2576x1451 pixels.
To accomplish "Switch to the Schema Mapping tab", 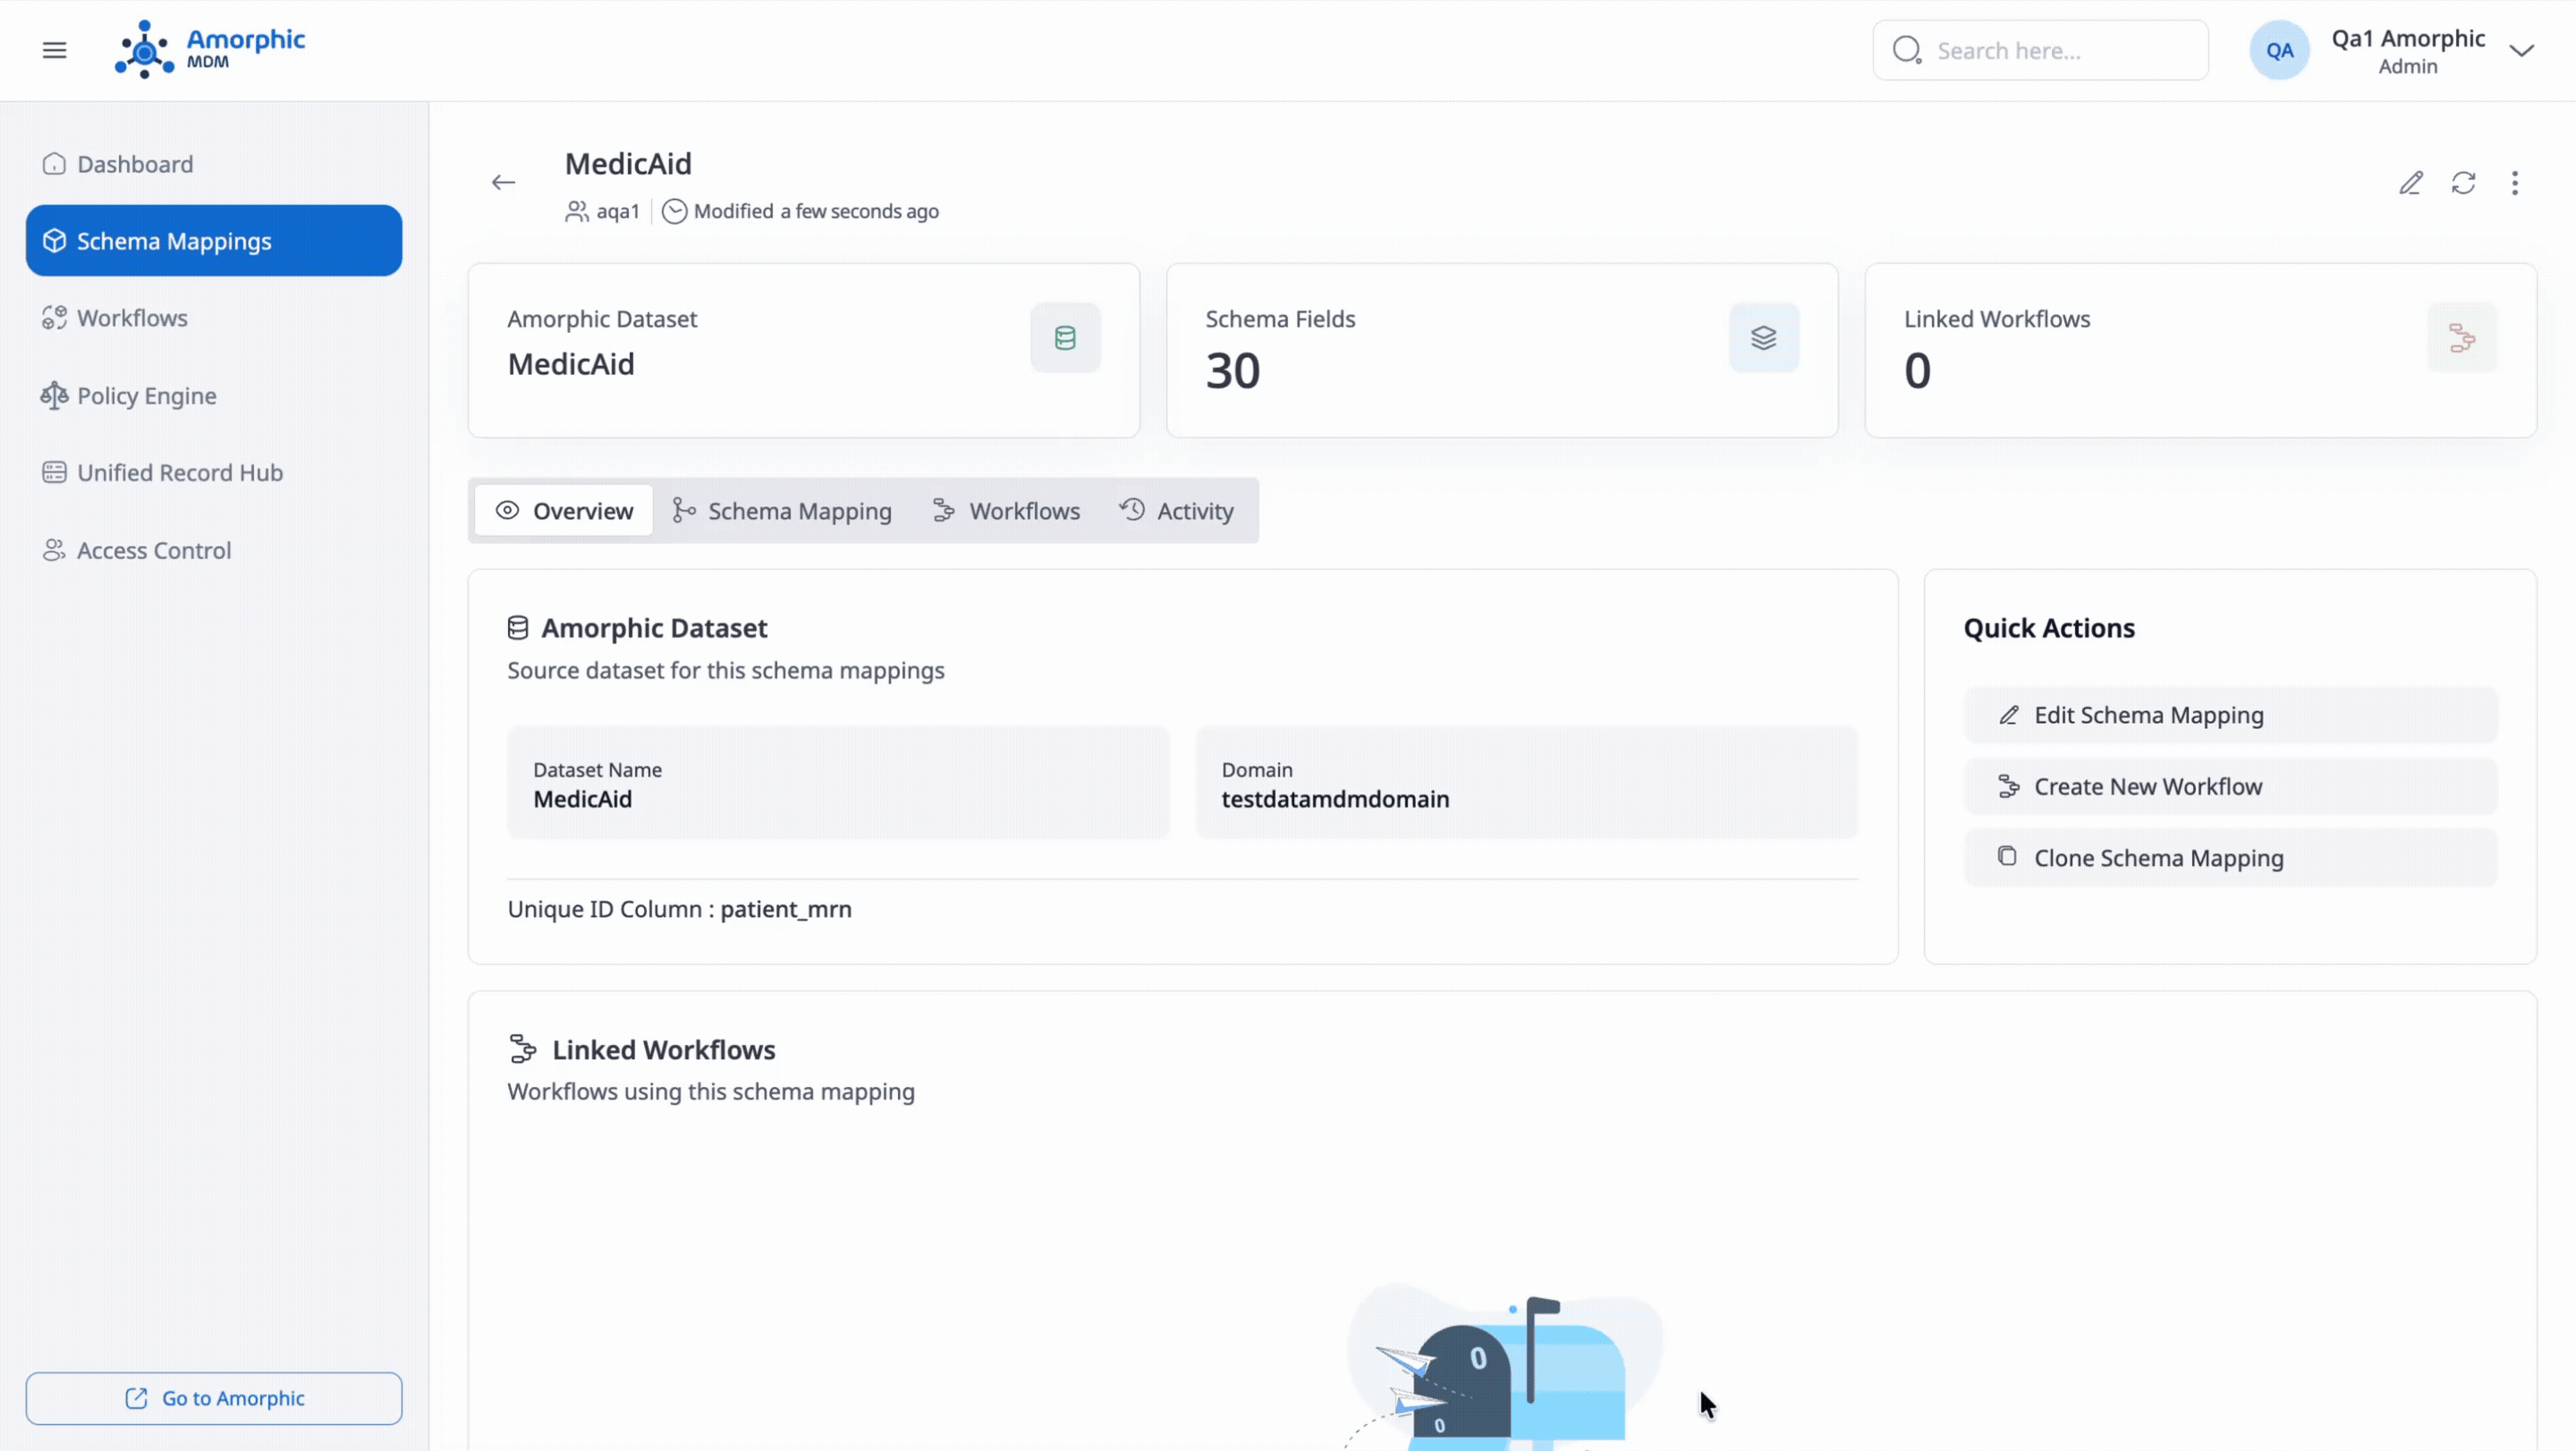I will (x=782, y=511).
